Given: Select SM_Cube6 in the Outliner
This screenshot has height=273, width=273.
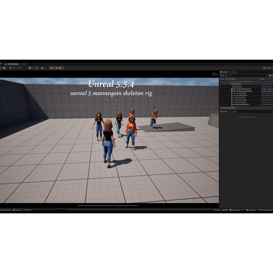Looking at the screenshot, I should [238, 87].
